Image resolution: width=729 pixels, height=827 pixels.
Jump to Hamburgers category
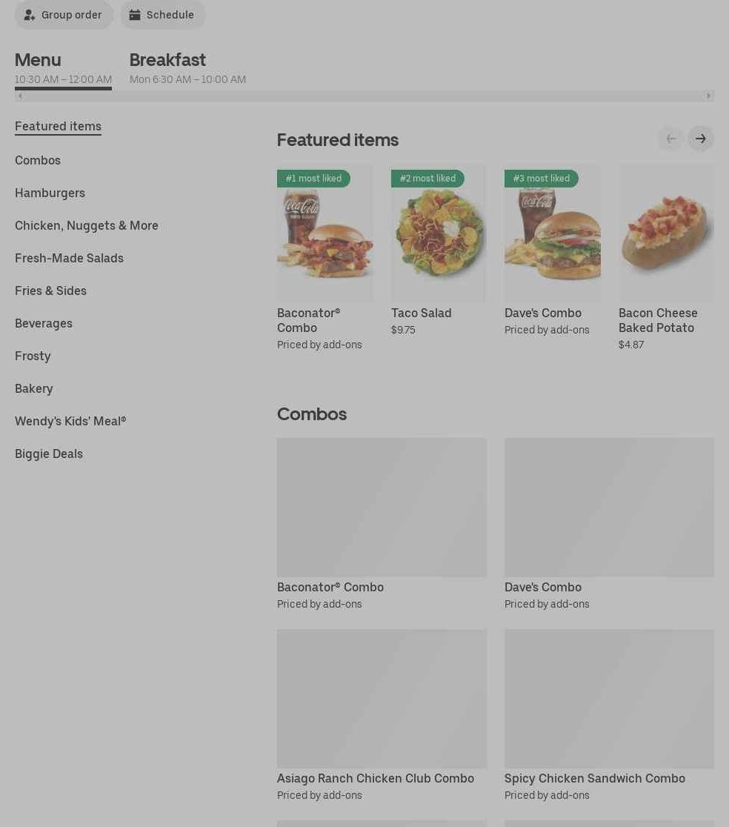(50, 193)
